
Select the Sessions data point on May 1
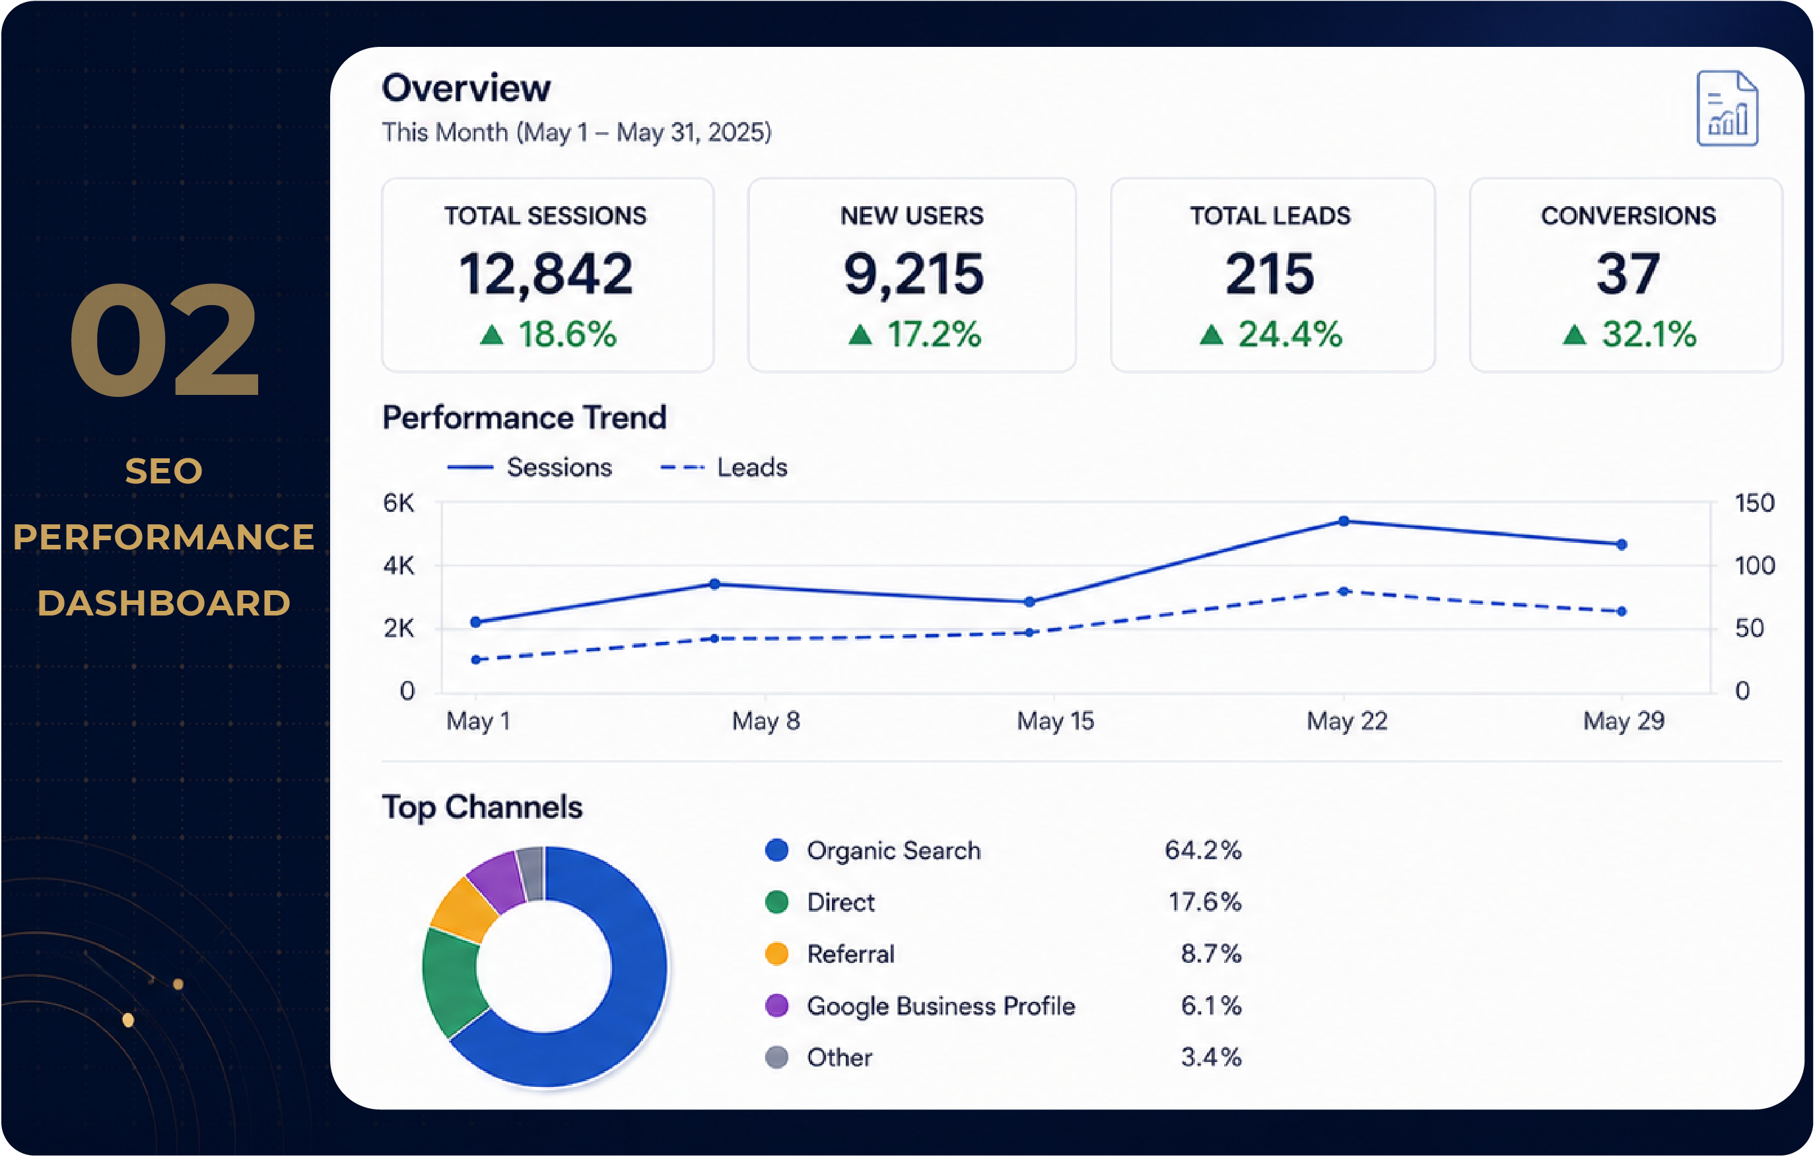[475, 622]
